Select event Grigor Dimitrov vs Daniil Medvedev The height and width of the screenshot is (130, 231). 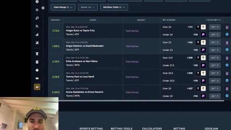(x=85, y=46)
